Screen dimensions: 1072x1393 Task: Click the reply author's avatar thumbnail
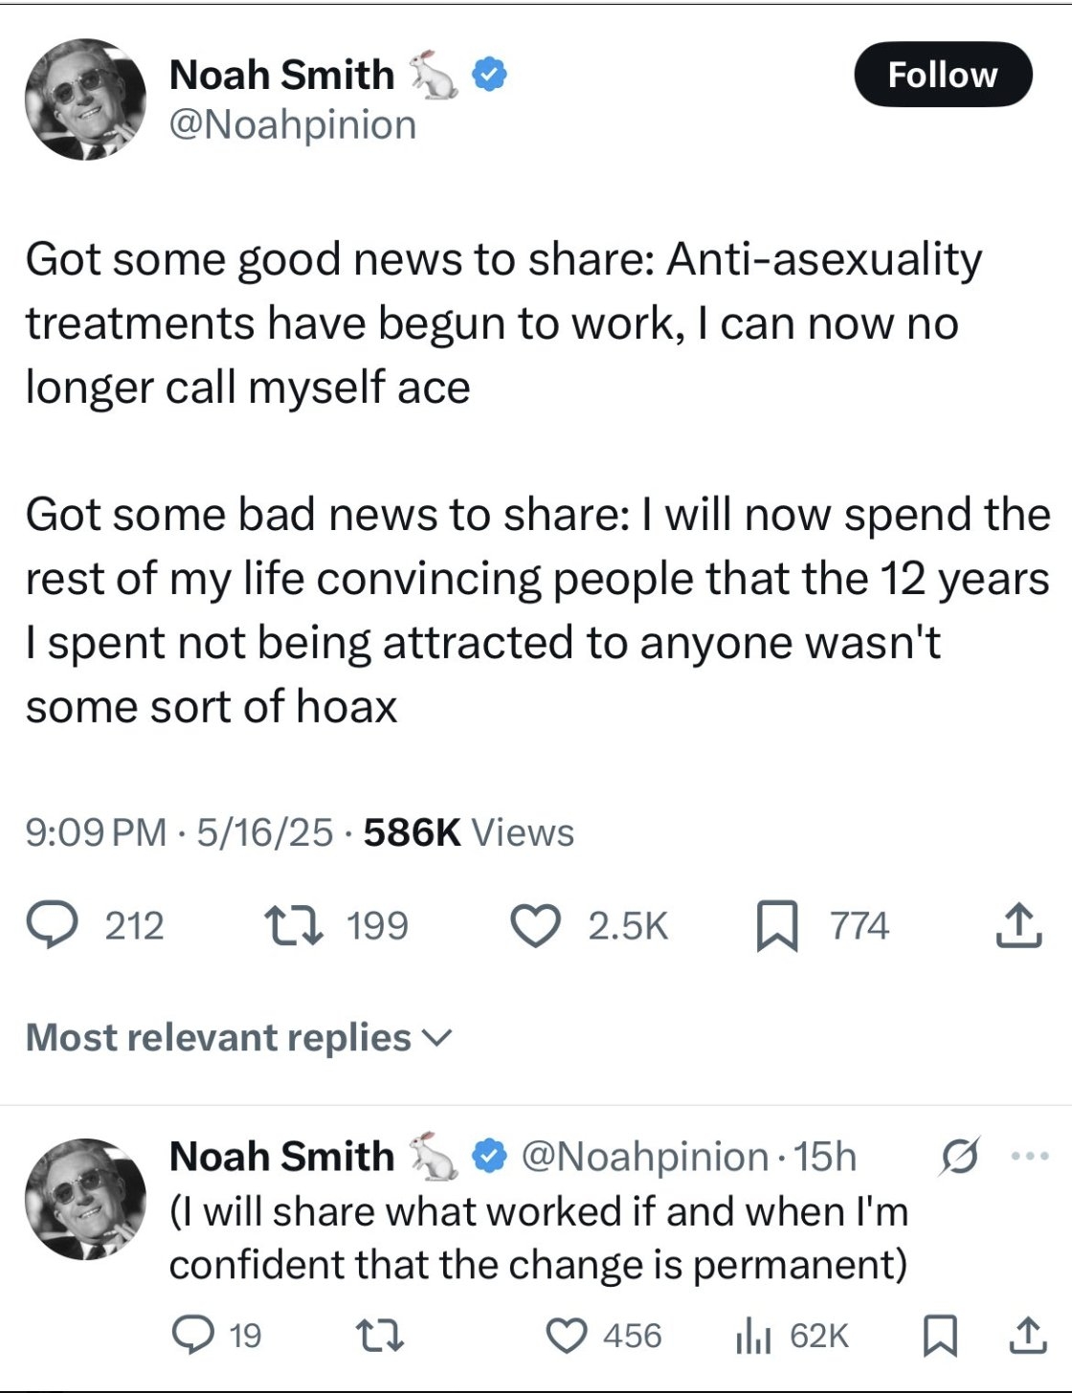[86, 1200]
